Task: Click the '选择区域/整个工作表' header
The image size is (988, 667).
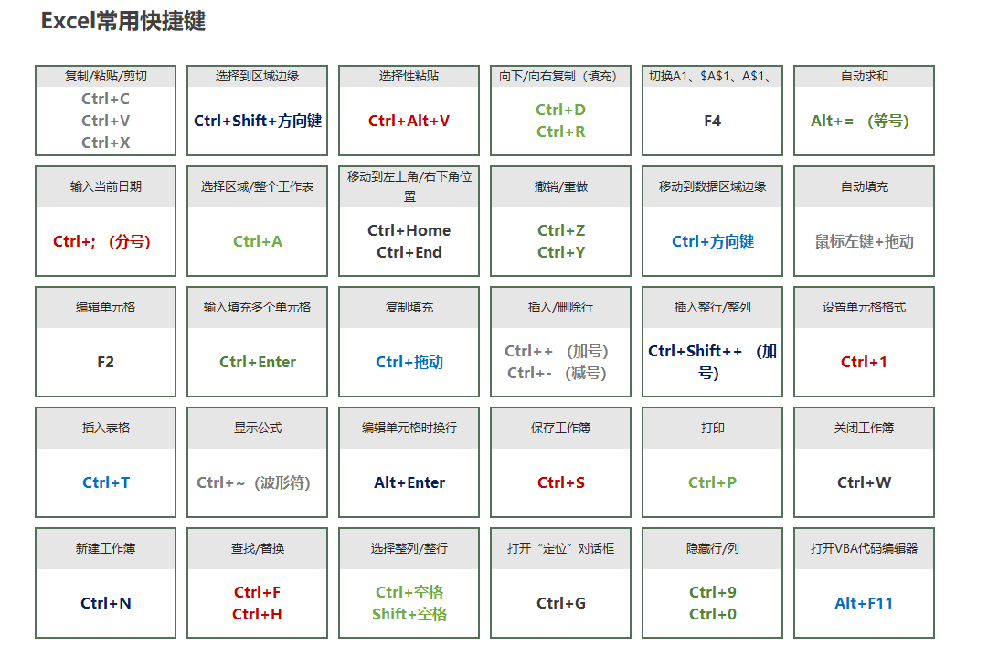Action: click(x=257, y=187)
